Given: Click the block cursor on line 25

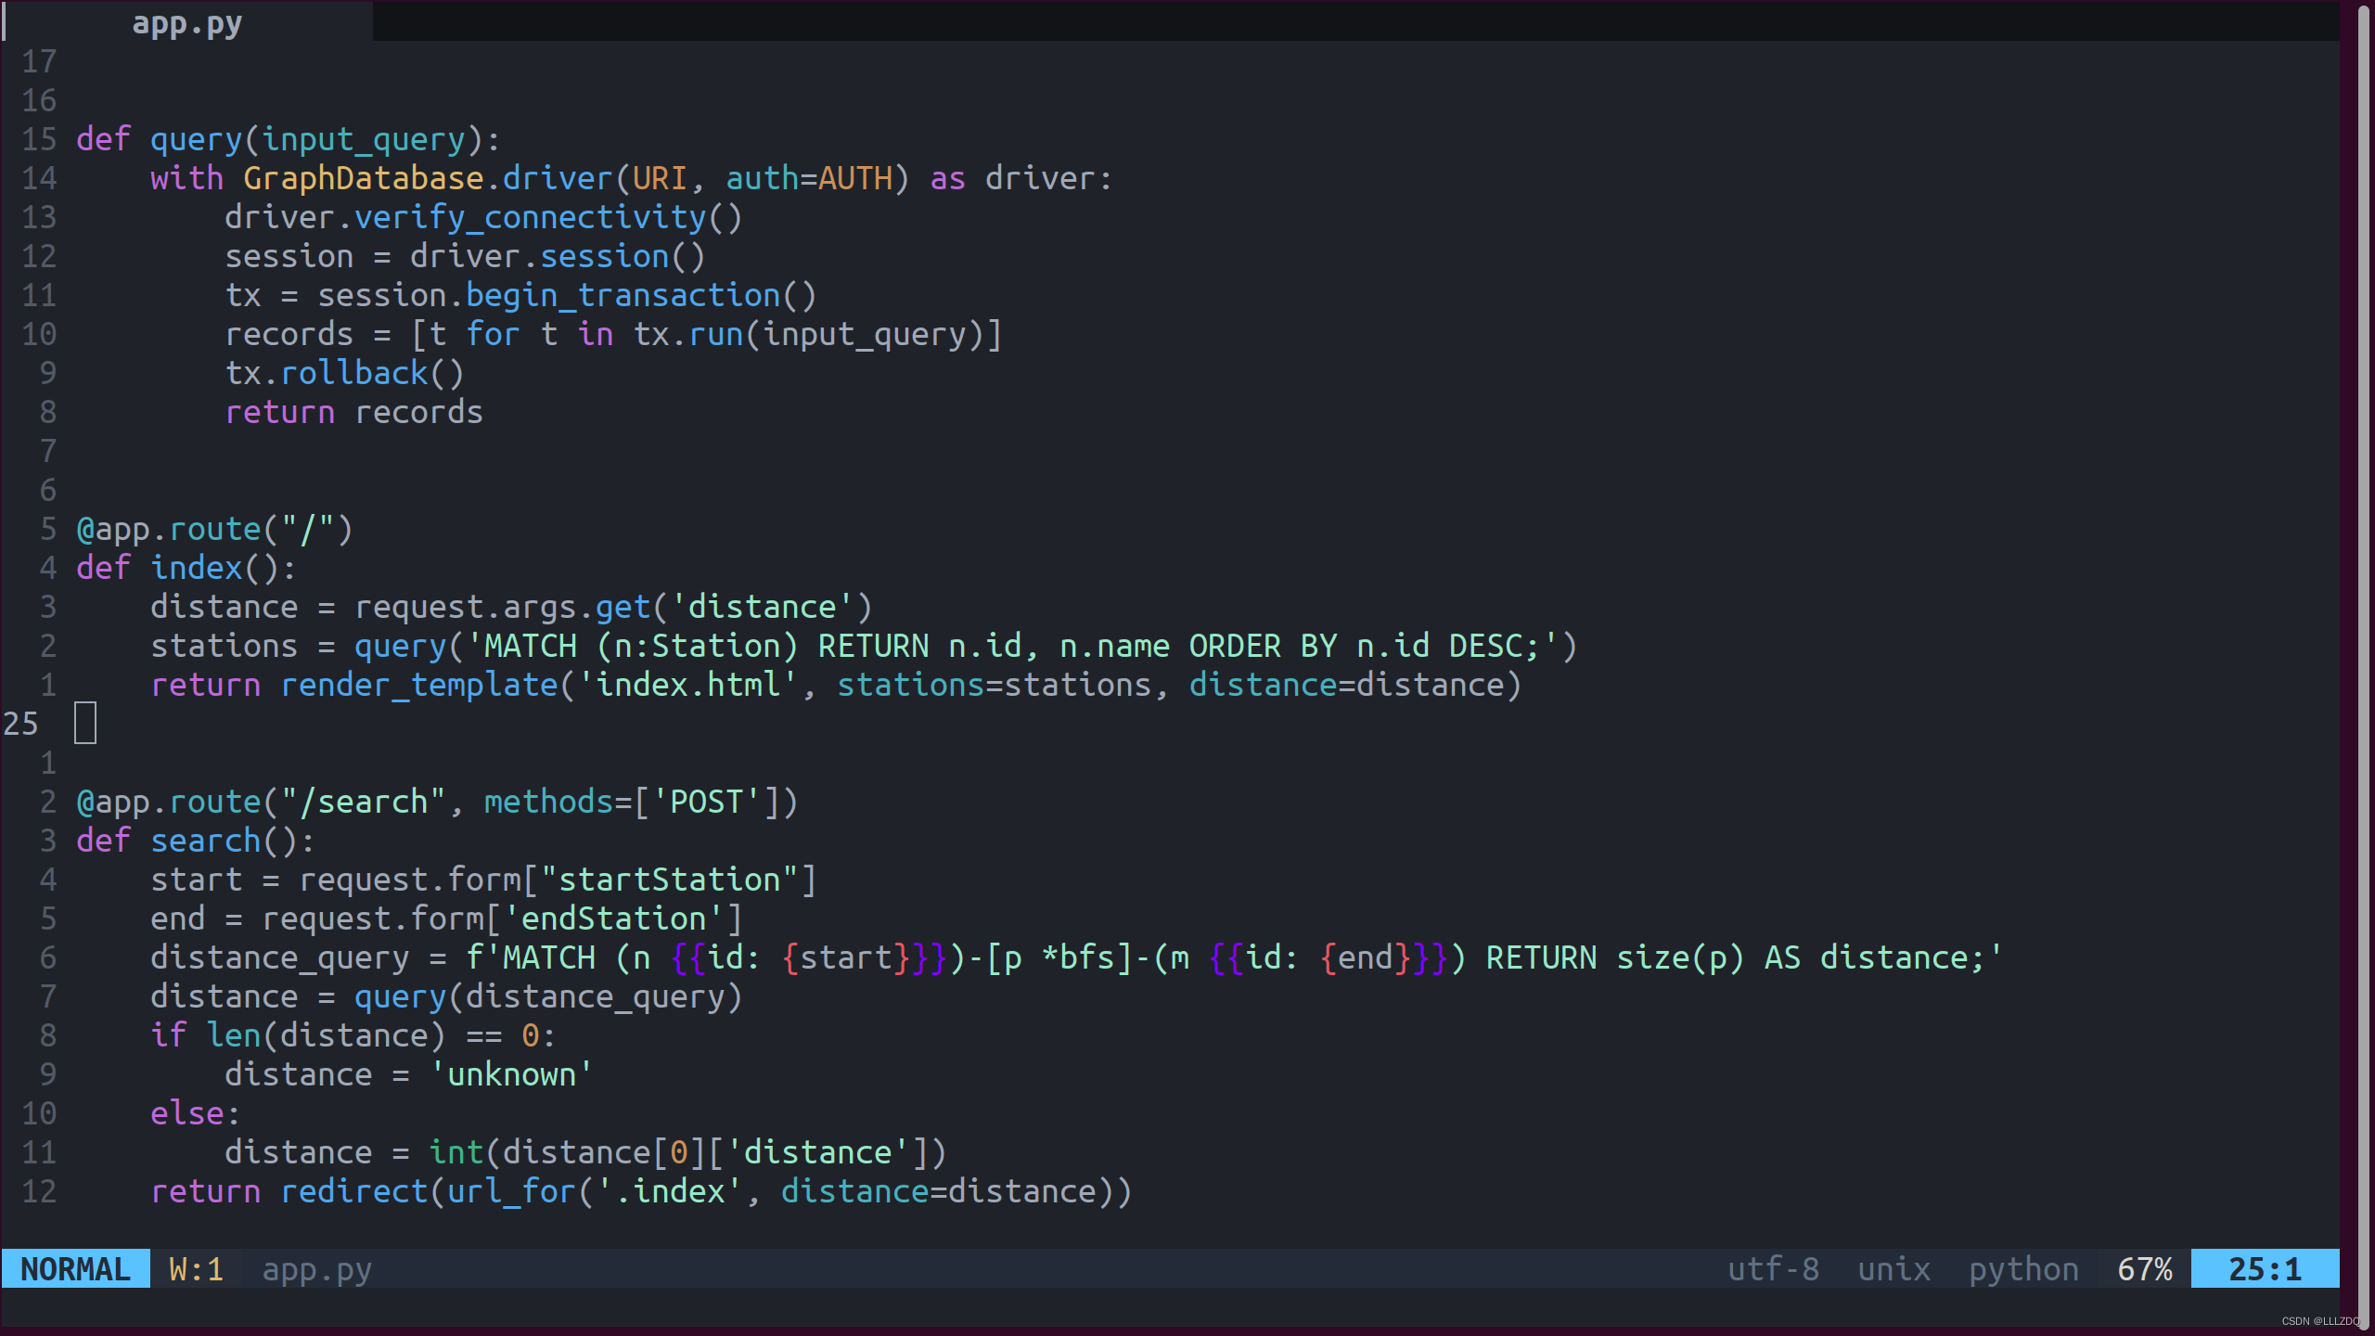Looking at the screenshot, I should point(85,724).
